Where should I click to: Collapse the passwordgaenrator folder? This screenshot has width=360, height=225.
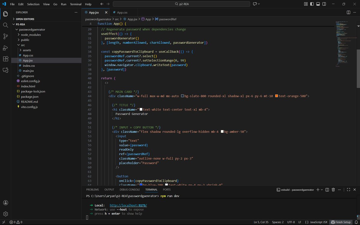click(x=46, y=29)
